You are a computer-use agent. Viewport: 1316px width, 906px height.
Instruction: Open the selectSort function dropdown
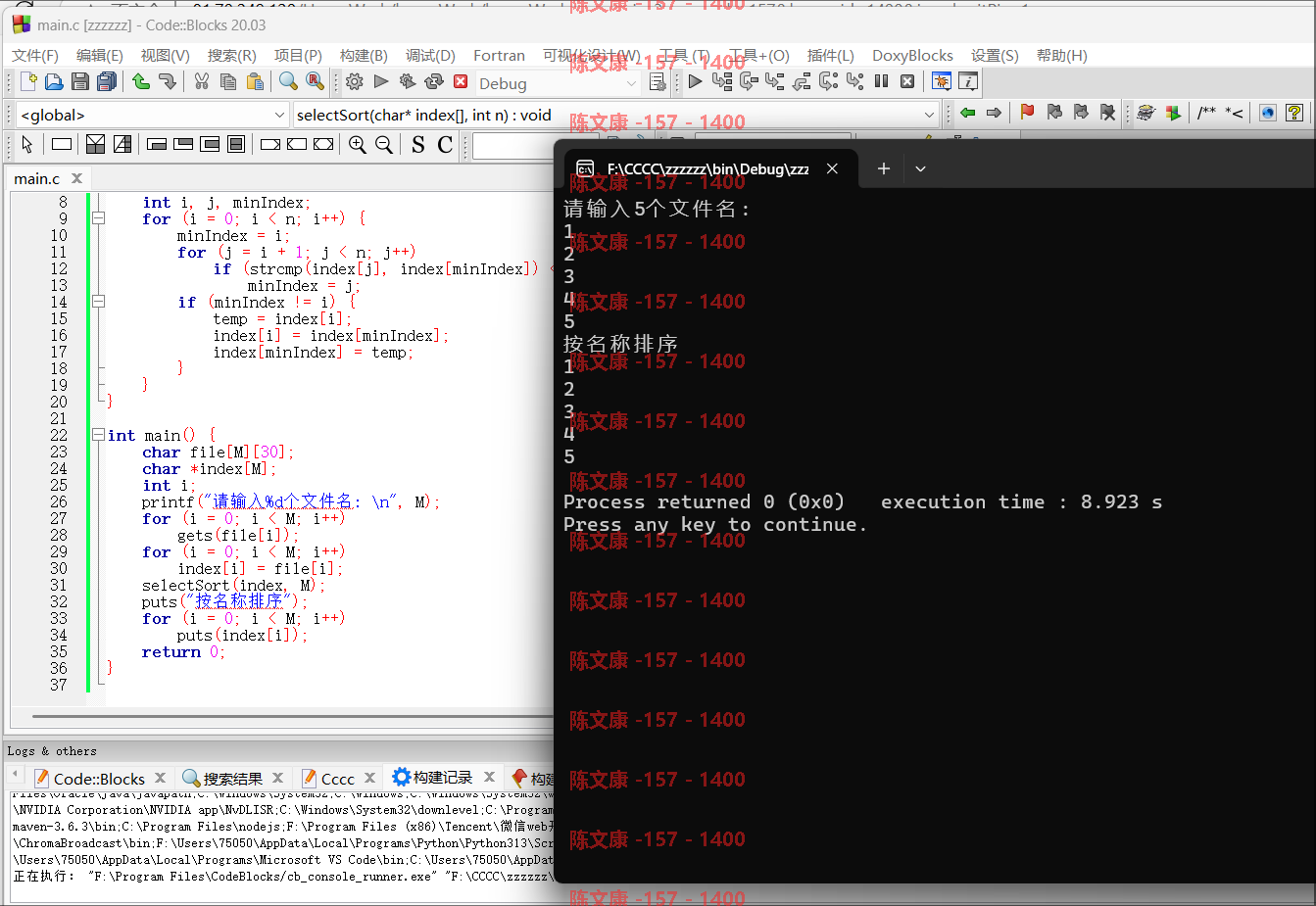pos(616,115)
